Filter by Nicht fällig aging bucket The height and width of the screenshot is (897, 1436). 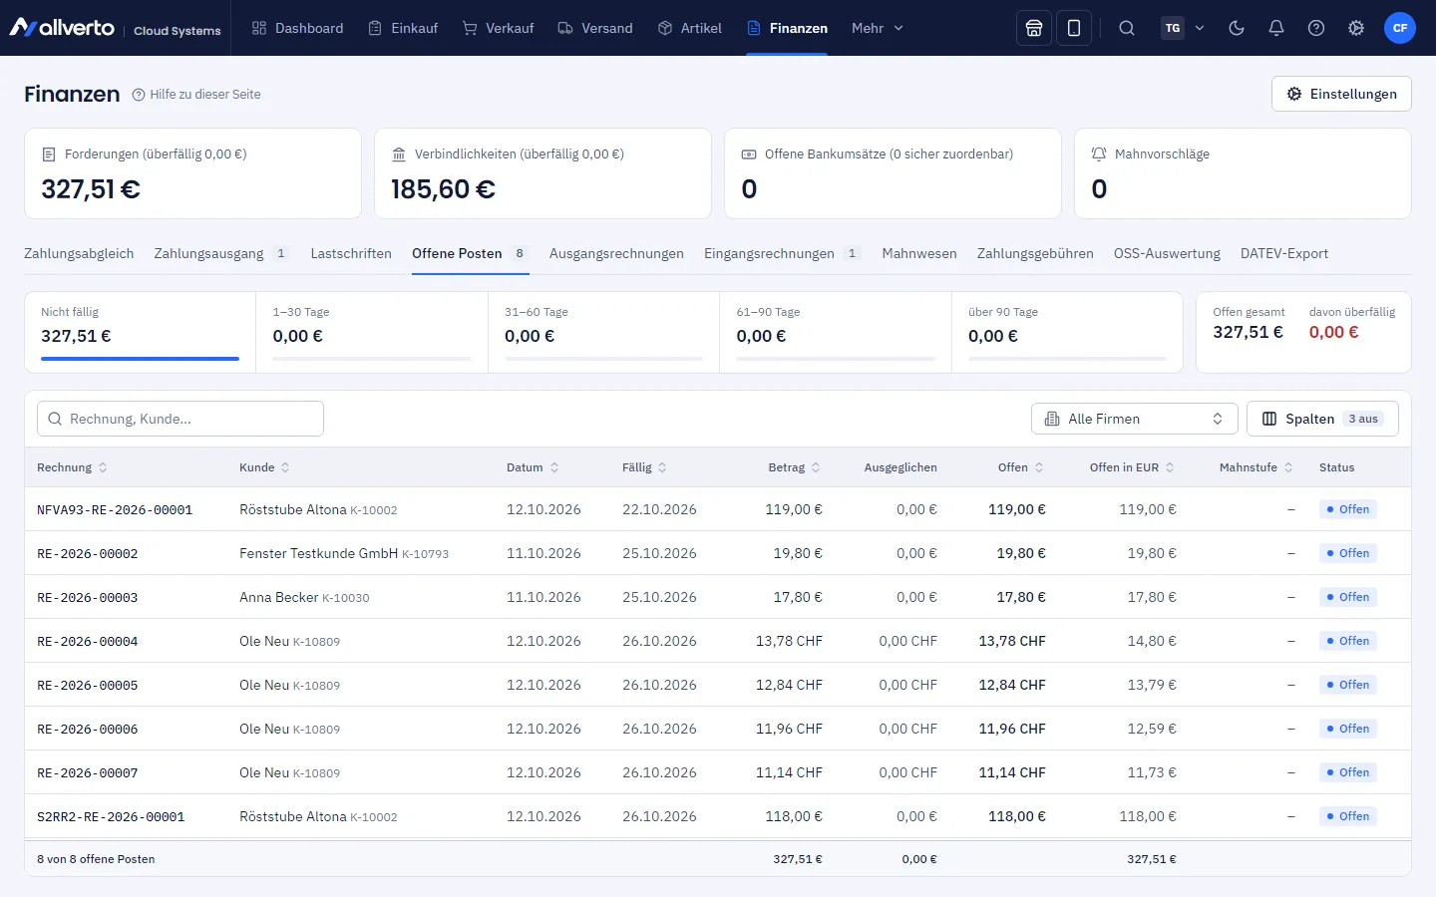[x=140, y=332]
